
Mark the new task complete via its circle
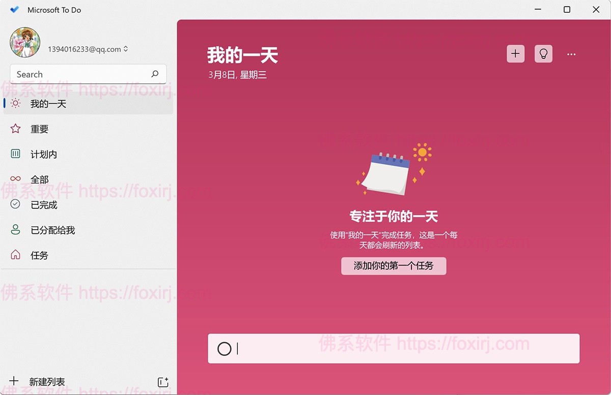point(225,348)
